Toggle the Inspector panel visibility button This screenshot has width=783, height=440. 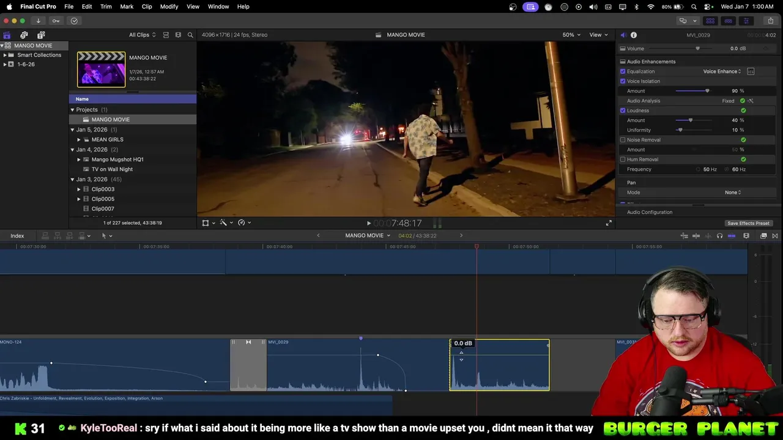746,21
